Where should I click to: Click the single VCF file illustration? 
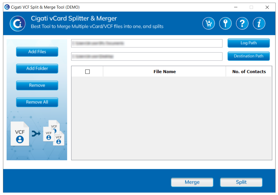[x=20, y=134]
